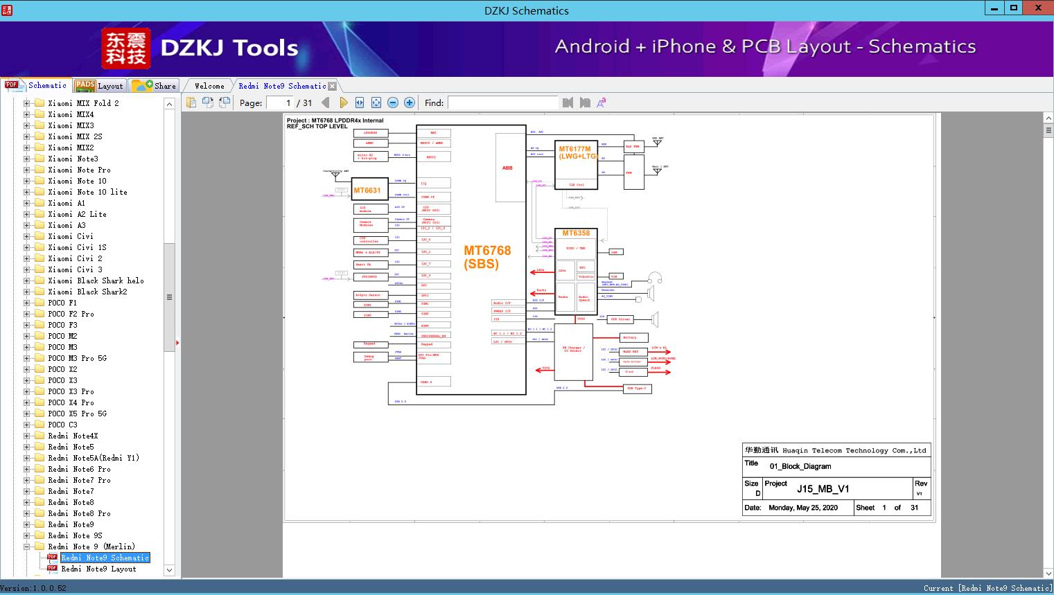This screenshot has height=595, width=1054.
Task: Switch to the Welcome document tab
Action: click(209, 86)
